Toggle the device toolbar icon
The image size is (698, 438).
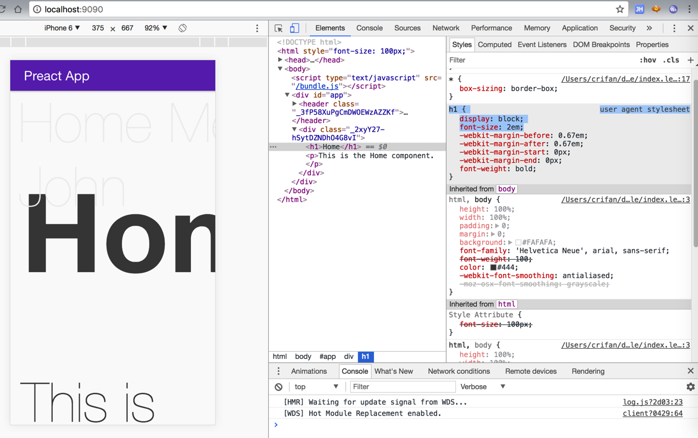(294, 28)
